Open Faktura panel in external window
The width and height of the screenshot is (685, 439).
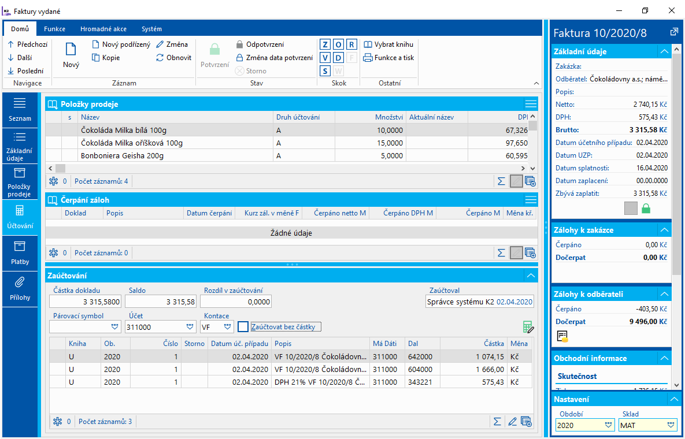673,32
